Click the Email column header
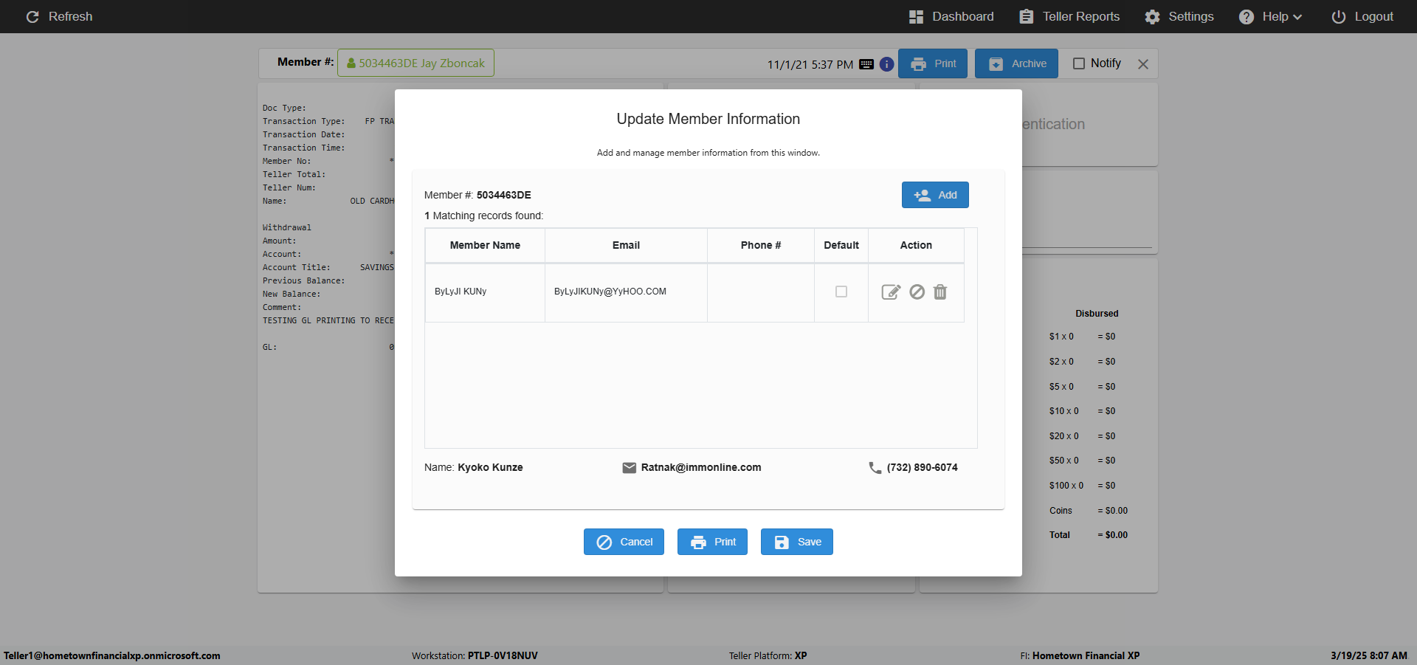 [626, 245]
